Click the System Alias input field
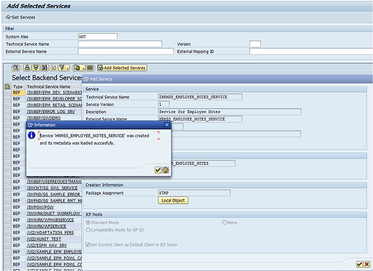Screen dimensions: 373x271 [x=97, y=37]
